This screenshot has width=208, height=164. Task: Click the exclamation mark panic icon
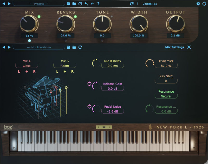pos(138,4)
